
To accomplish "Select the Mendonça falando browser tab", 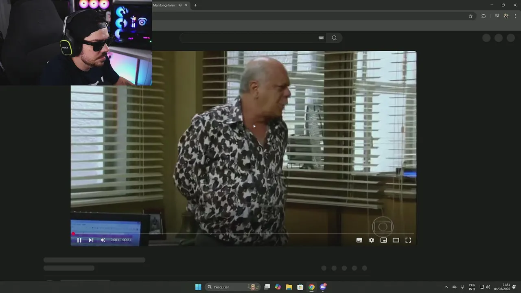I will 164,5.
